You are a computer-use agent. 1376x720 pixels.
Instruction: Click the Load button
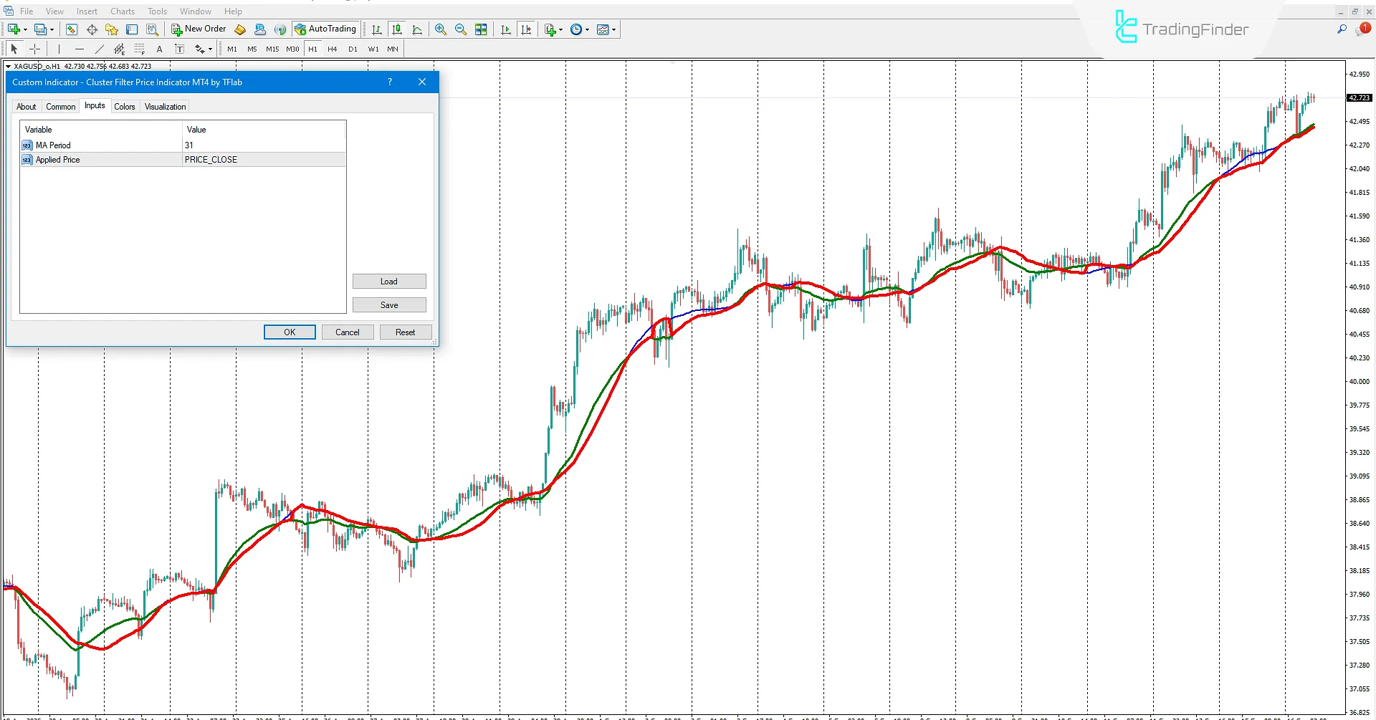(x=389, y=281)
